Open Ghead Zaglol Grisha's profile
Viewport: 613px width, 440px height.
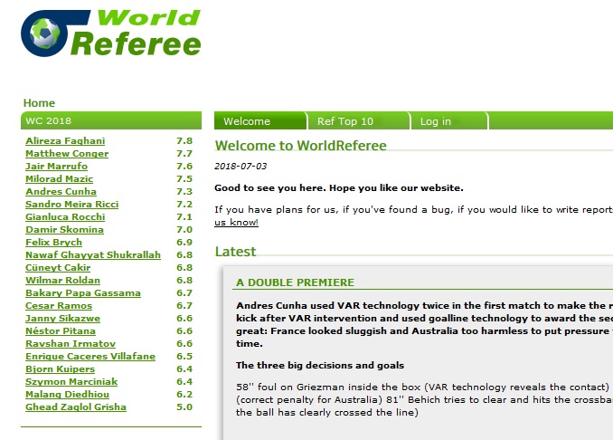click(x=76, y=407)
